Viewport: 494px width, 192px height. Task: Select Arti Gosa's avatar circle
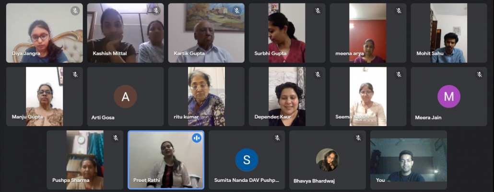click(125, 96)
